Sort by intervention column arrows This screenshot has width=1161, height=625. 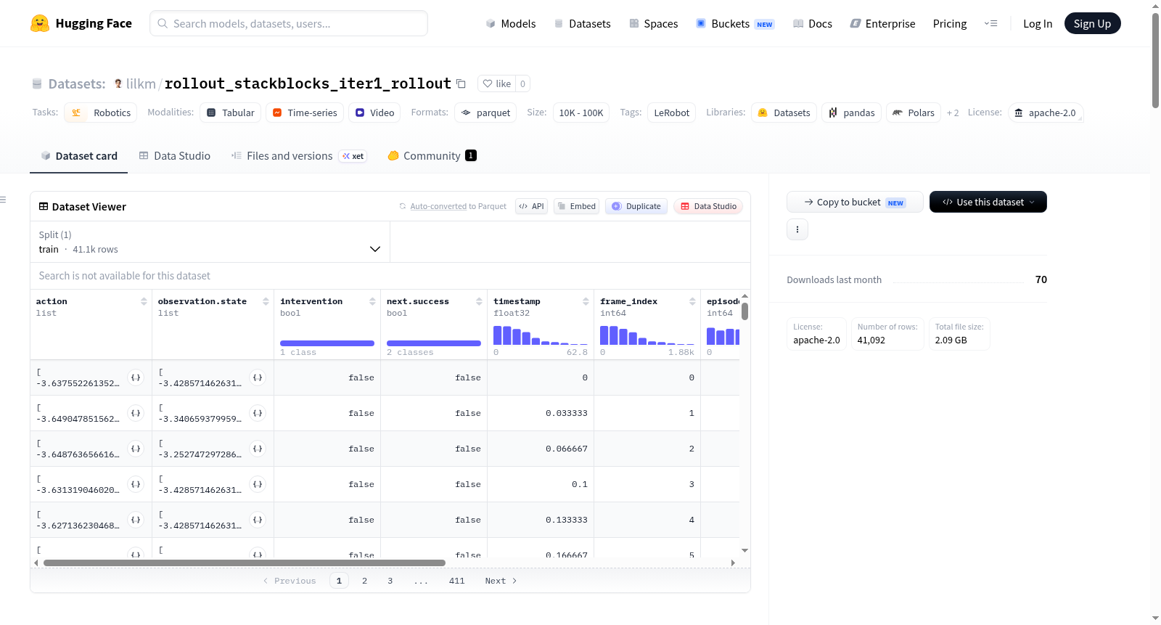coord(372,301)
